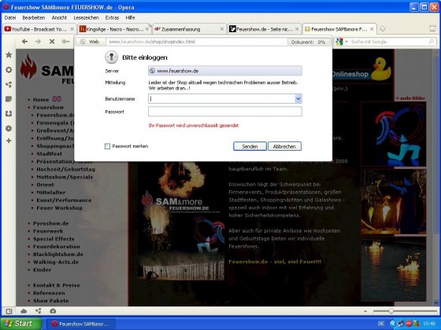Open the gear Widgets panel icon
This screenshot has width=441, height=330.
9,70
